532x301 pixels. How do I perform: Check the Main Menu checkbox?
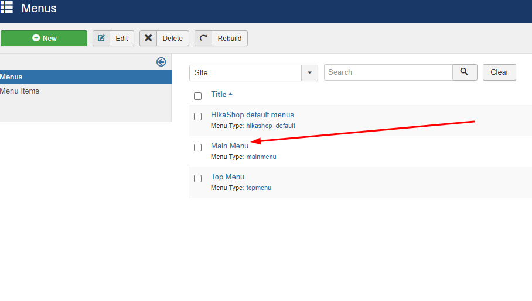coord(198,148)
